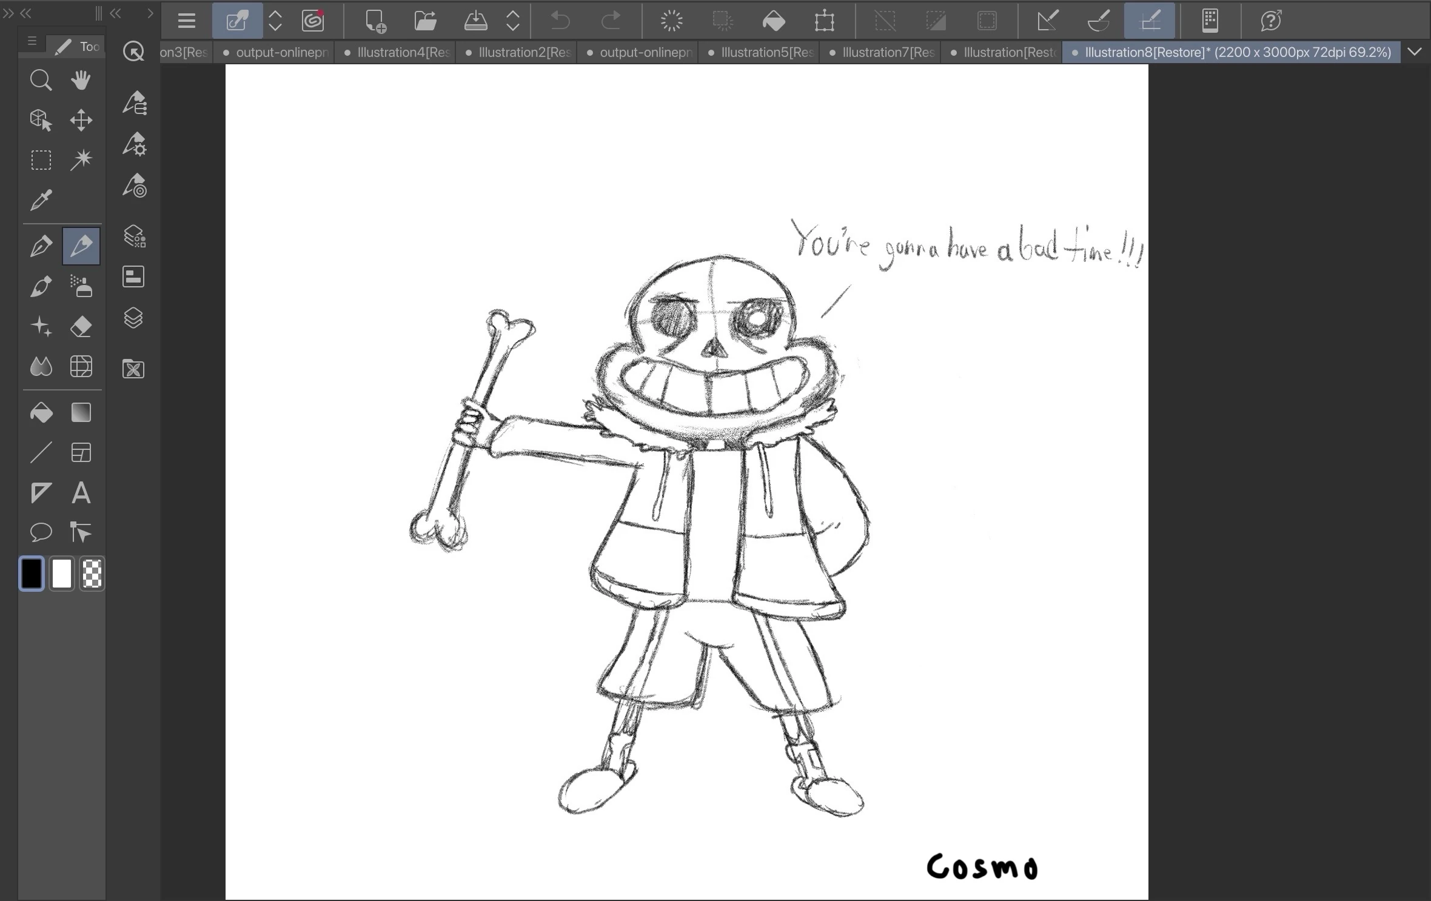Open the Layers palette icon

coord(133,318)
